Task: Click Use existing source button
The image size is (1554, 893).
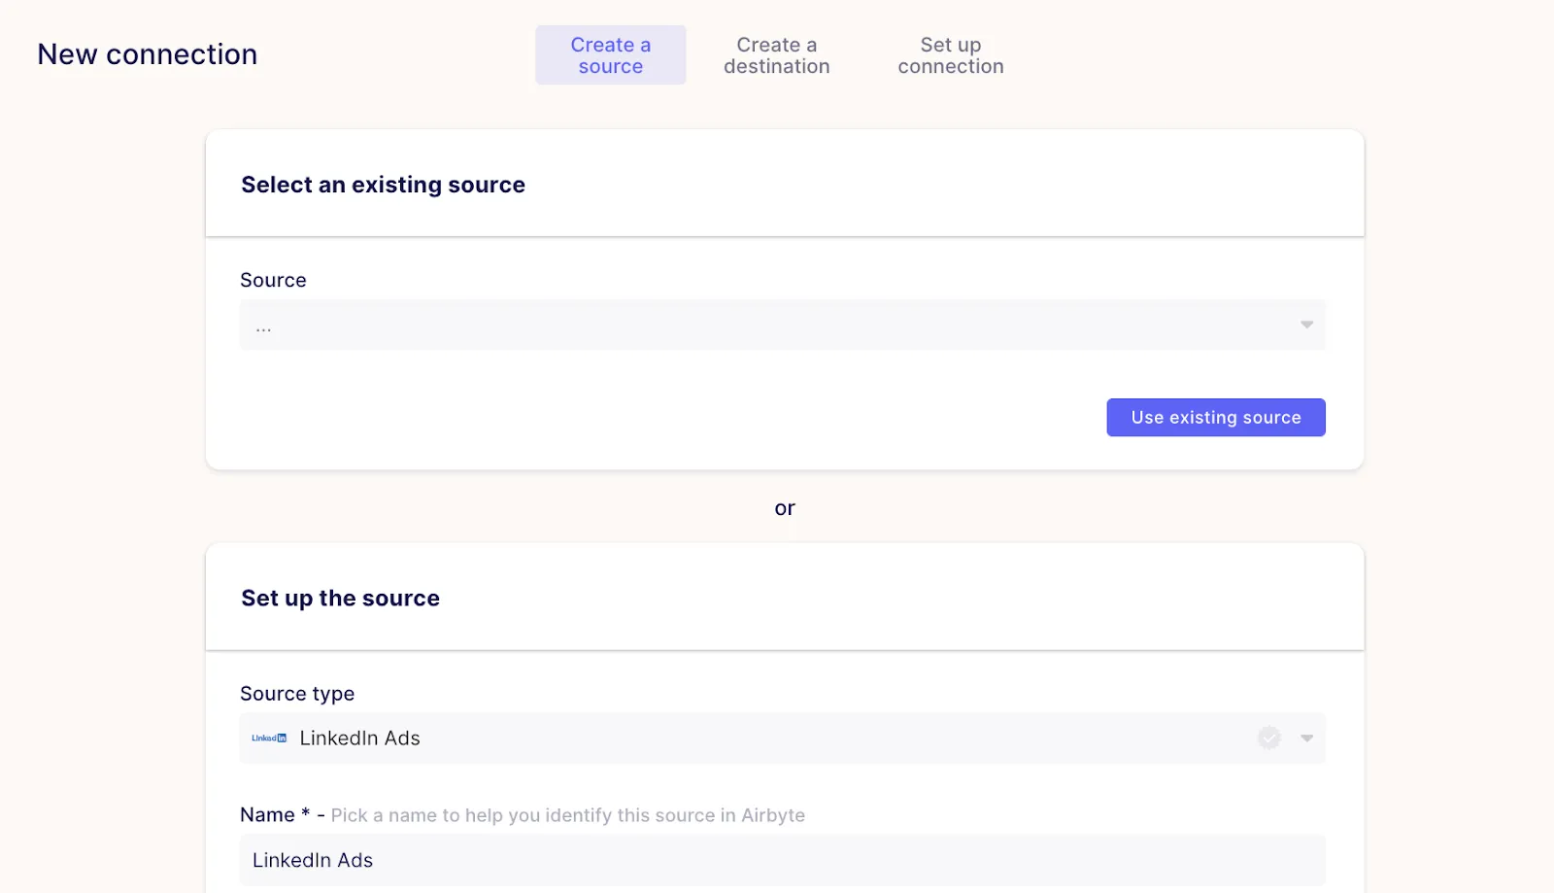Action: (1215, 418)
